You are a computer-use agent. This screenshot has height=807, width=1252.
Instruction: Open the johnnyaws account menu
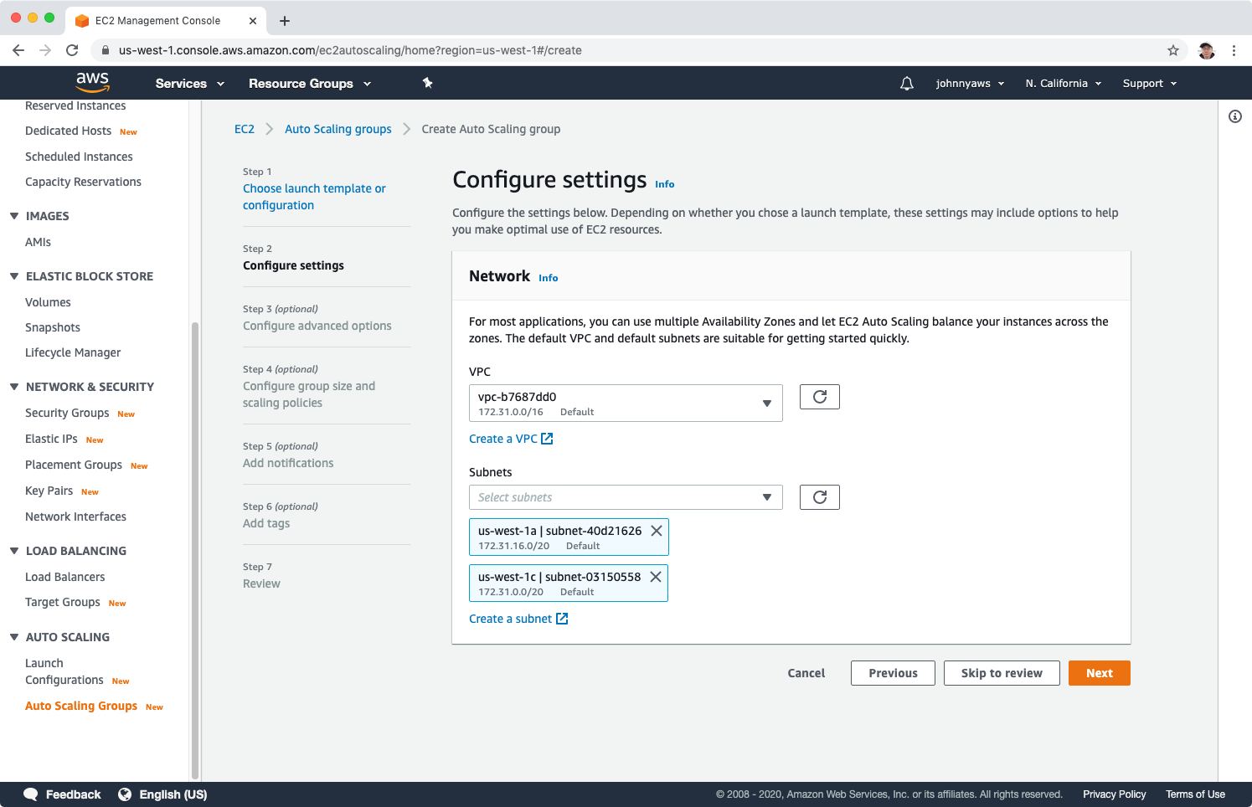pyautogui.click(x=970, y=84)
